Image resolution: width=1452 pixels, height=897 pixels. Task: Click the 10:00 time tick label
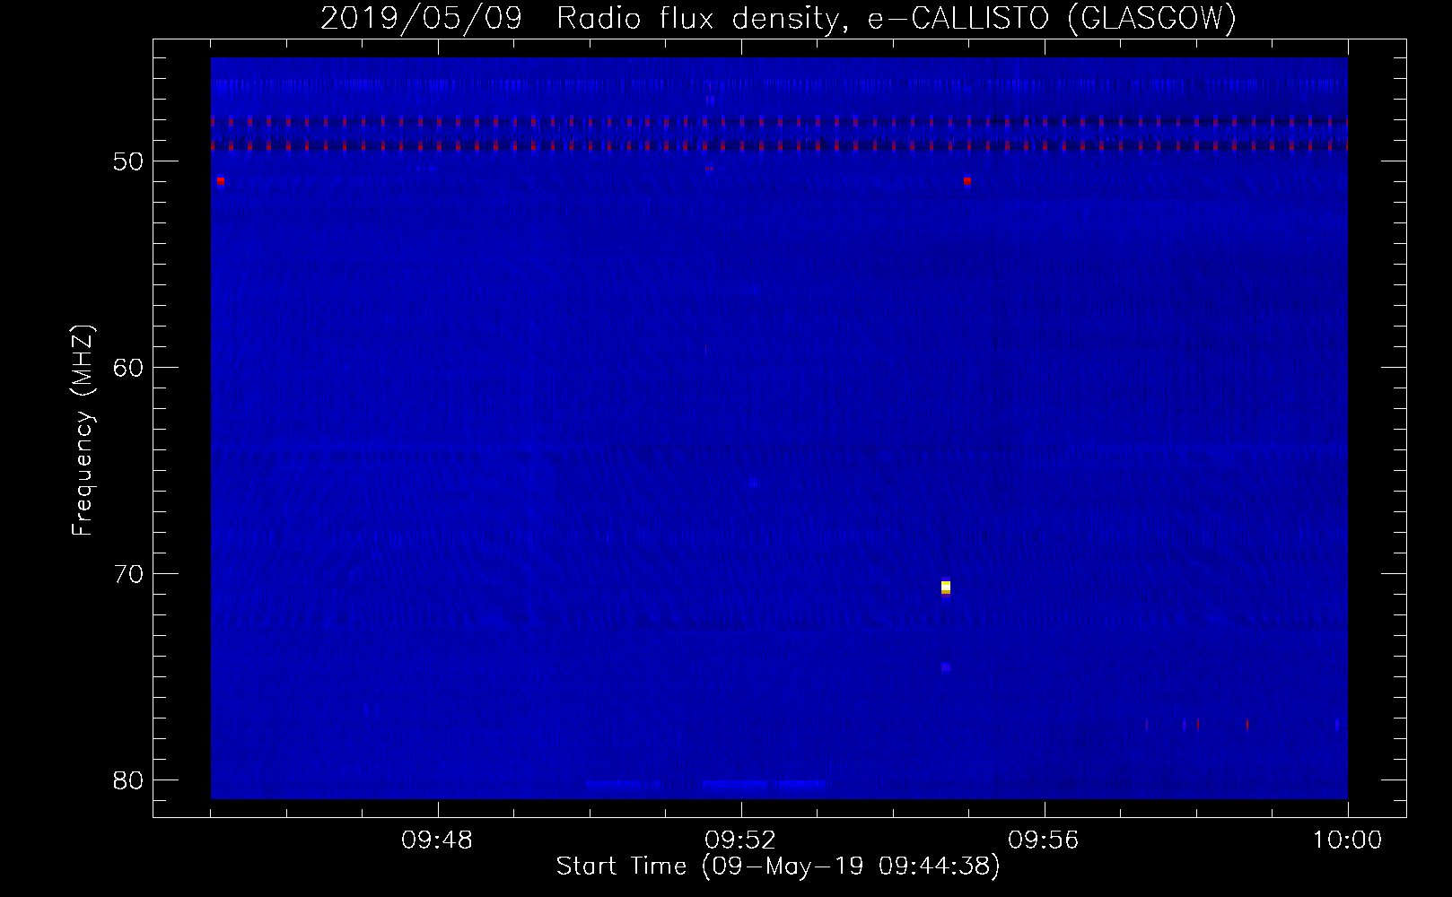pos(1347,840)
